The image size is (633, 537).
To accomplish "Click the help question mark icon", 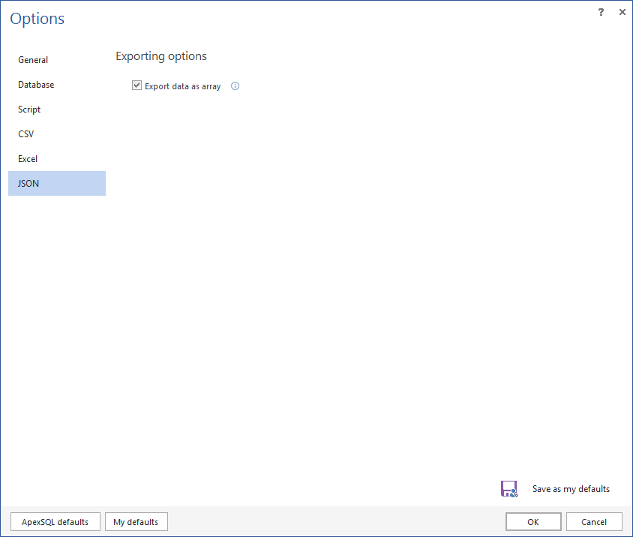I will [601, 12].
